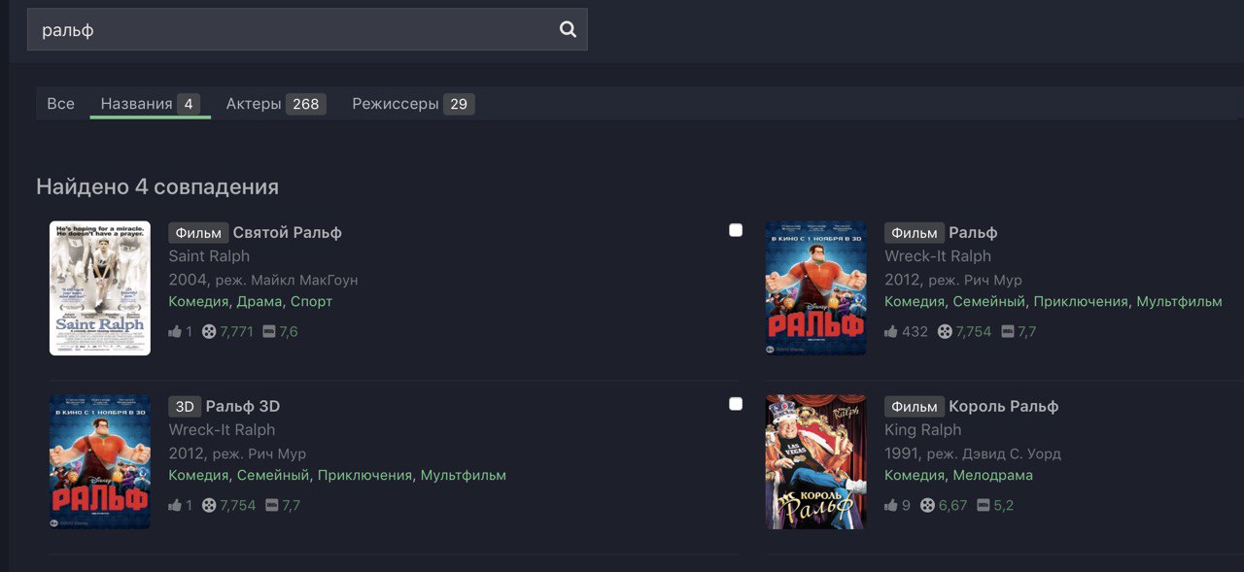Click the Фильм badge on Святой Ральф
The width and height of the screenshot is (1244, 572).
(198, 232)
